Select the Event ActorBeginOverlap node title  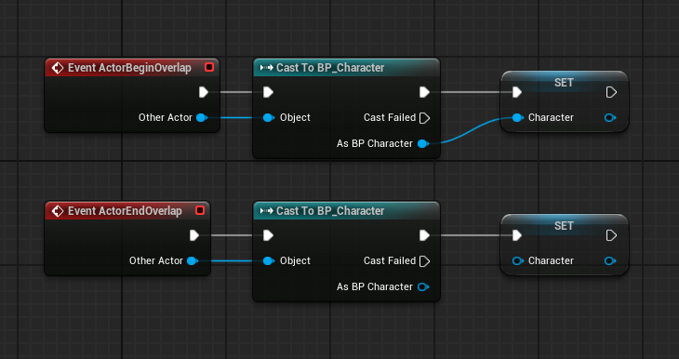tap(129, 68)
